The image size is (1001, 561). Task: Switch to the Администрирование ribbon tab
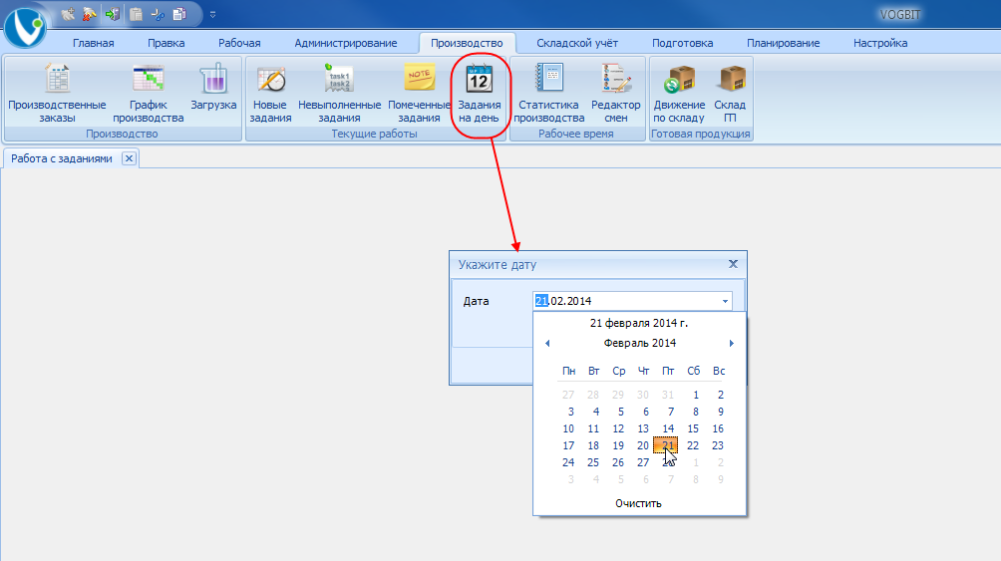pyautogui.click(x=345, y=43)
